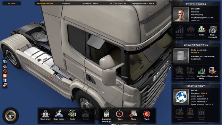Click the Szczecin - Berlin route text
The image size is (222, 125).
tap(90, 3)
